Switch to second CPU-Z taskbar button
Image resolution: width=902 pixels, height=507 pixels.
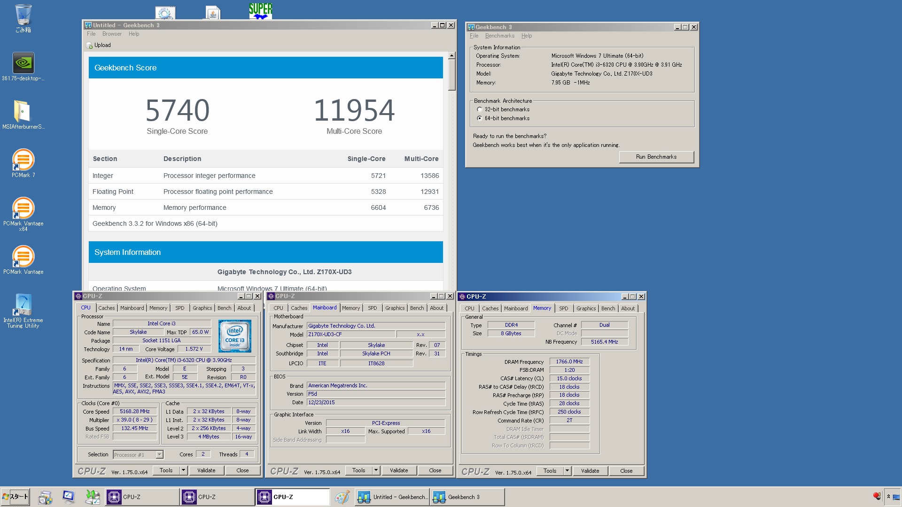(x=217, y=497)
